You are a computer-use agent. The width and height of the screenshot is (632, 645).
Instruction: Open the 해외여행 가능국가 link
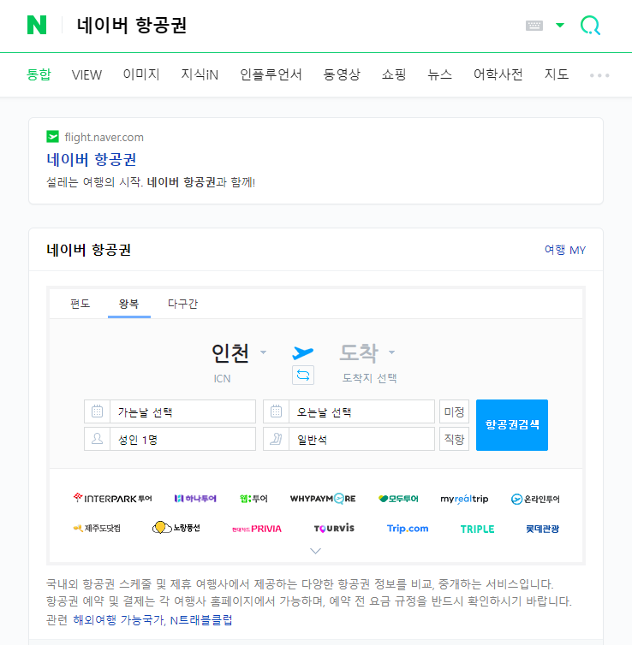118,620
